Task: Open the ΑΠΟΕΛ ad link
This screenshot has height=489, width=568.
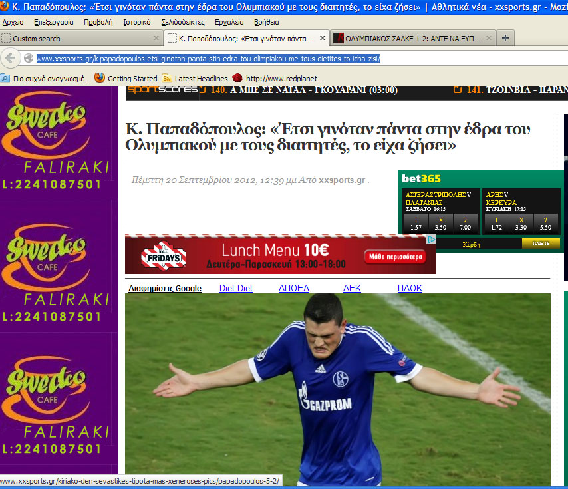Action: click(x=294, y=288)
